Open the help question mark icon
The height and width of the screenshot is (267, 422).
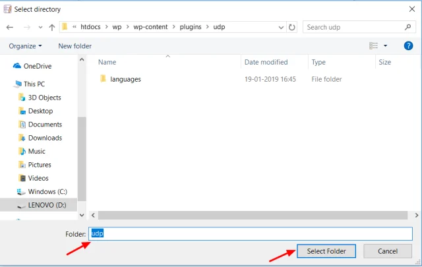tap(408, 46)
